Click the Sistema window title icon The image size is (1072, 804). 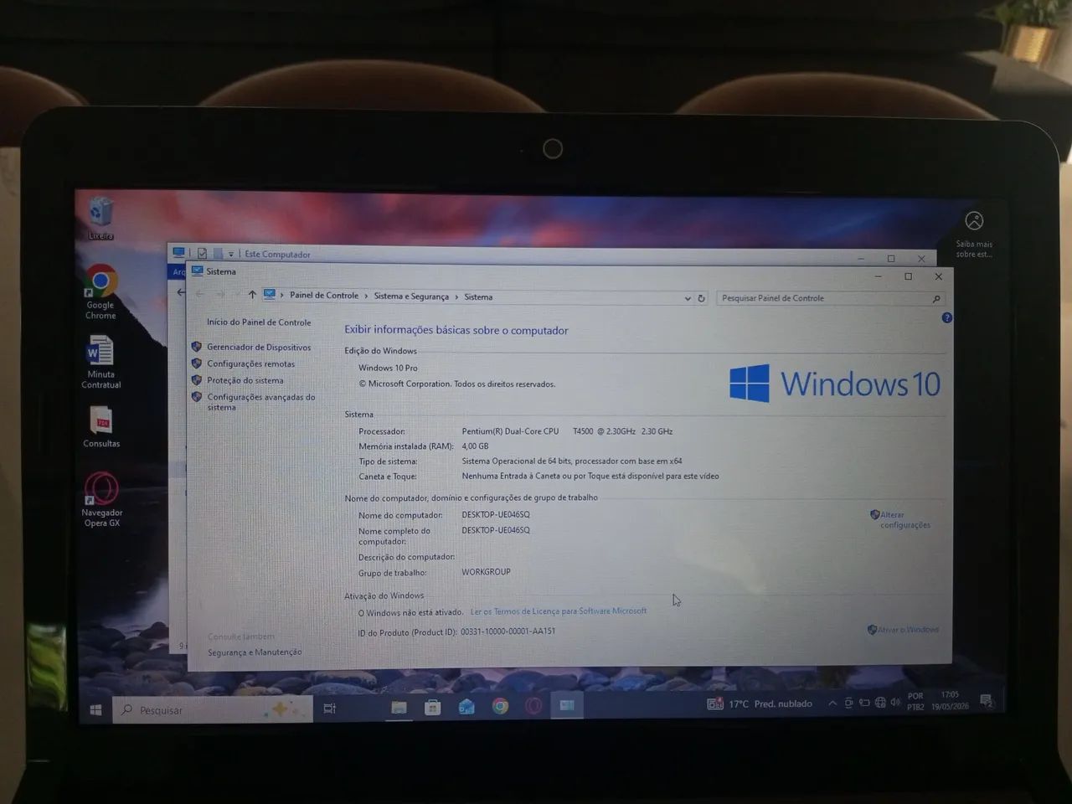(198, 271)
